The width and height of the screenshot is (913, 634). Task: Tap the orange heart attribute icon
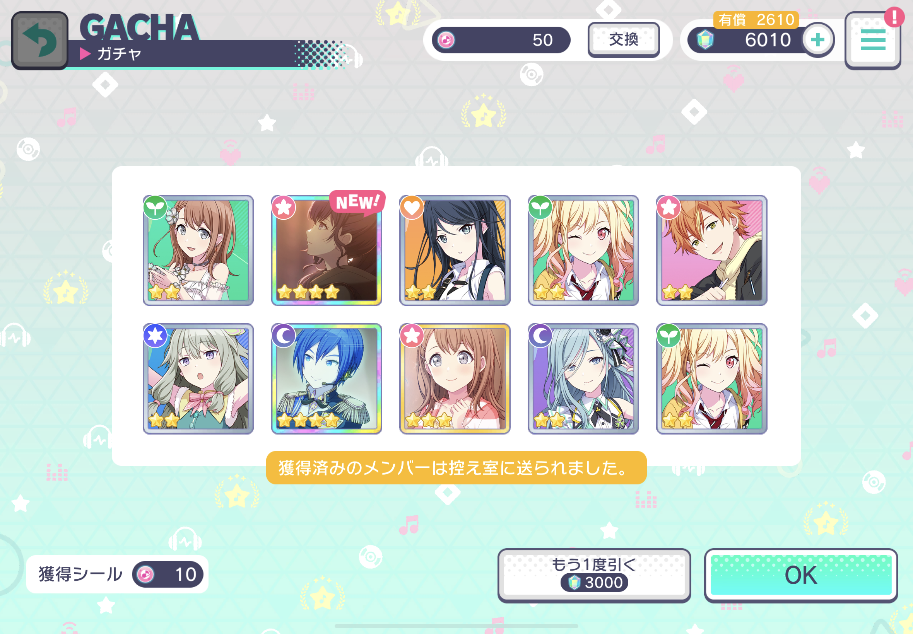(x=412, y=207)
